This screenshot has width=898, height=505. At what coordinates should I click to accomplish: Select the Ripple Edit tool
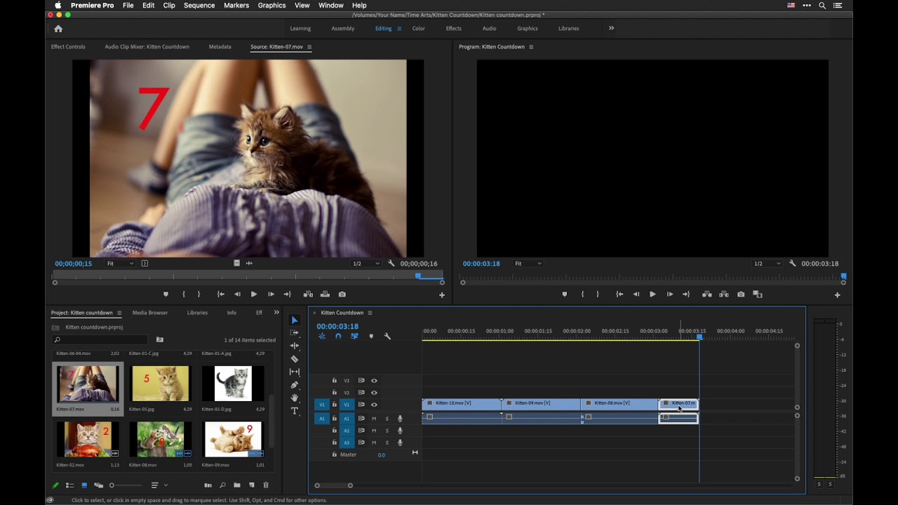coord(295,346)
